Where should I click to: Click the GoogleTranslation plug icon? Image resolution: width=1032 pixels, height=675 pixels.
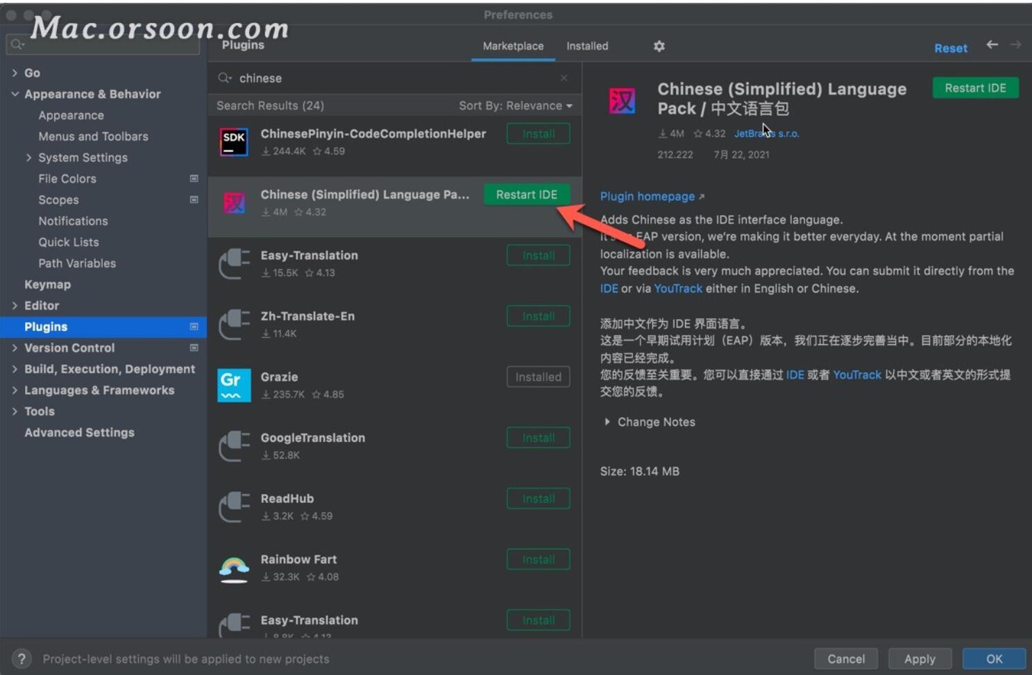point(234,446)
